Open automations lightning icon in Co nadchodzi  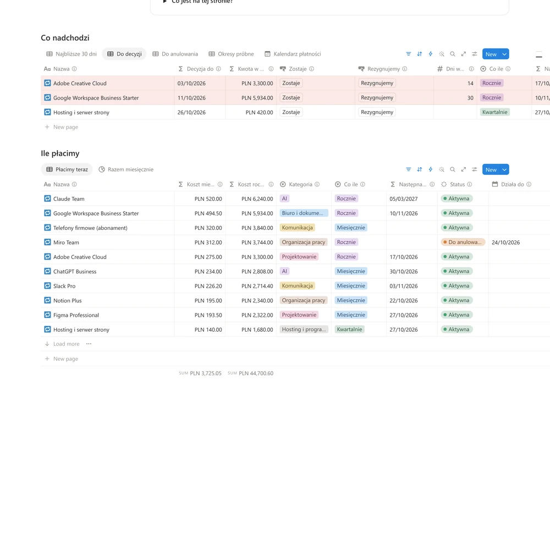click(431, 54)
